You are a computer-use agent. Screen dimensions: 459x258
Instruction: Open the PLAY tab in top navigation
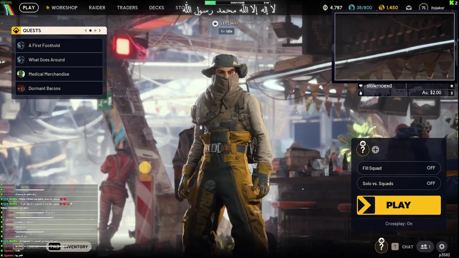(29, 8)
